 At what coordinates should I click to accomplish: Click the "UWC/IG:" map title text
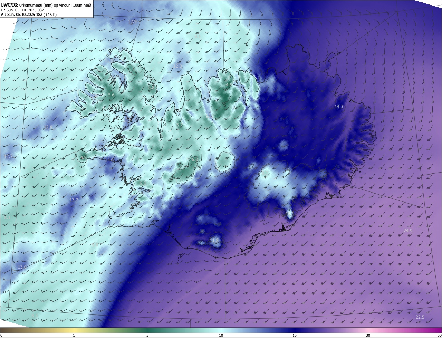pyautogui.click(x=9, y=5)
